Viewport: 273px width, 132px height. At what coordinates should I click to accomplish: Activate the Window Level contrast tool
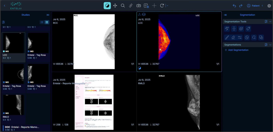[x=107, y=6]
